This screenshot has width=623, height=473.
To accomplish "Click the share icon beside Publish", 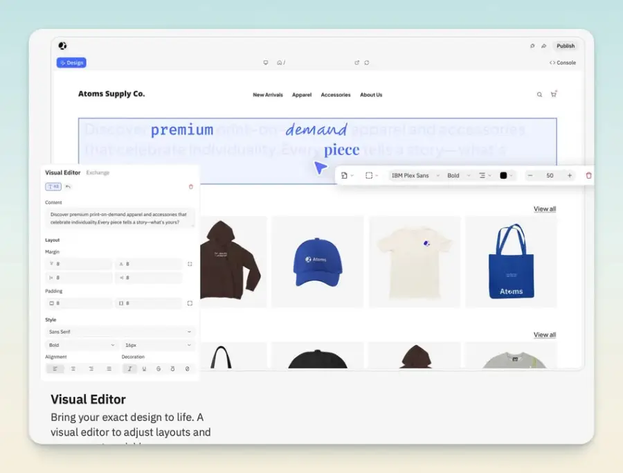I will pyautogui.click(x=544, y=46).
